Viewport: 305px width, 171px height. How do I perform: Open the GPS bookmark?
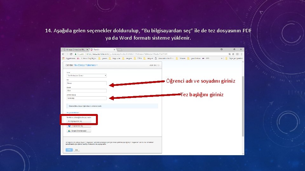[206, 58]
